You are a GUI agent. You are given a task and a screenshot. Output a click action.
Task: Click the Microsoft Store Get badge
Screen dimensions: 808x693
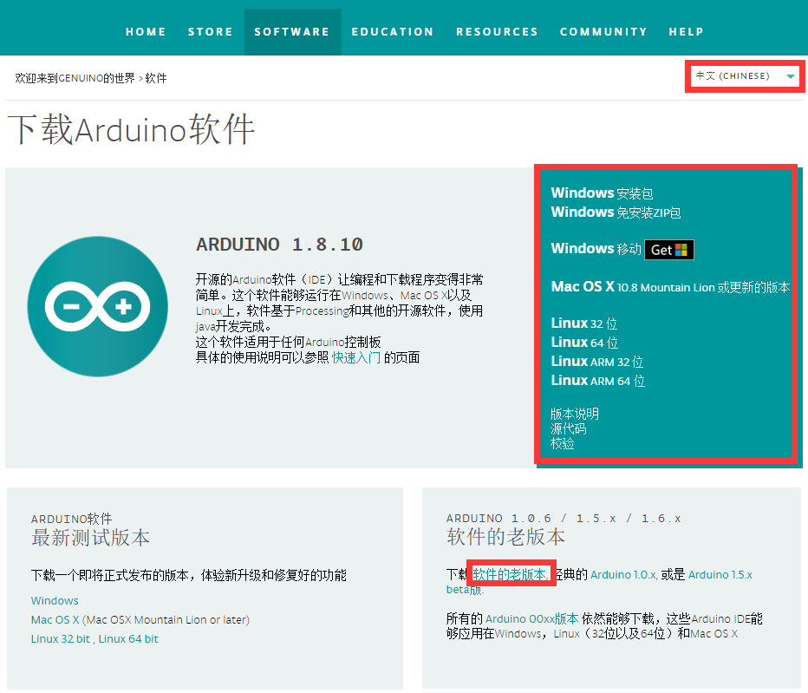[x=669, y=250]
